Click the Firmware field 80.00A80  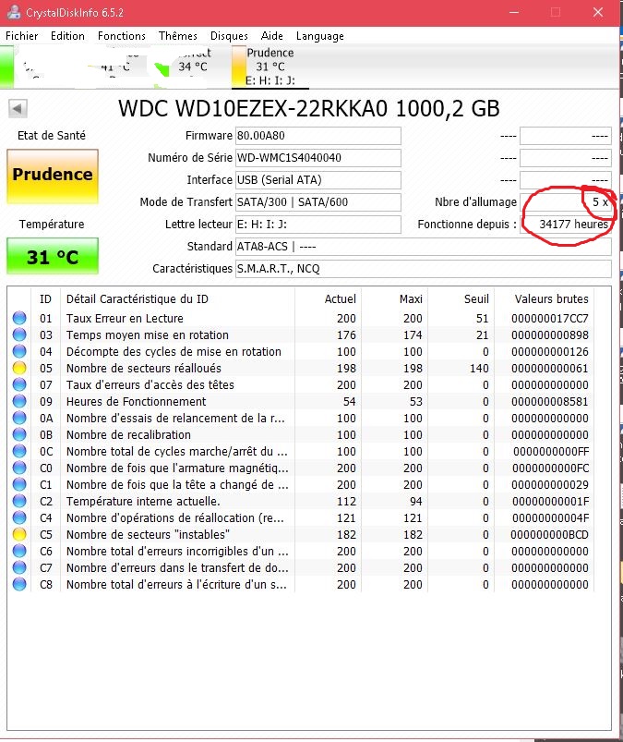(318, 136)
